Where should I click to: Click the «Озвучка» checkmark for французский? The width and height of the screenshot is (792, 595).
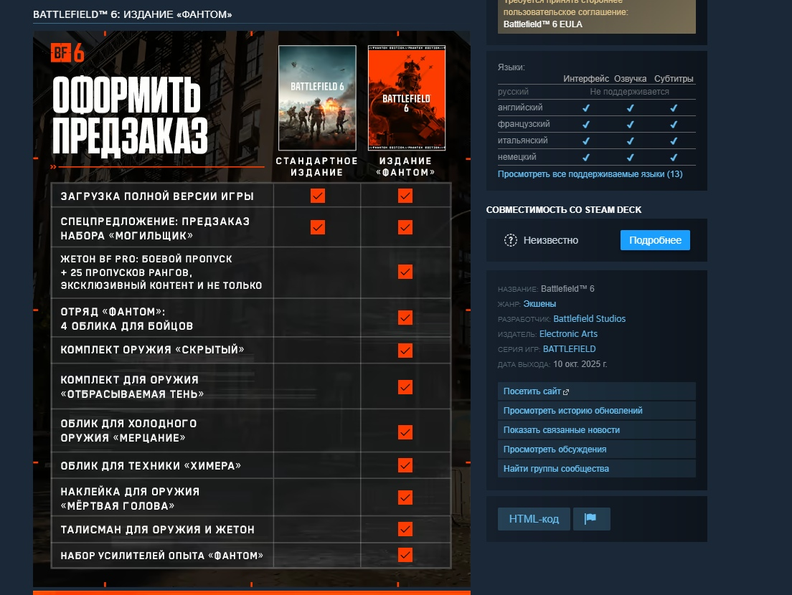click(x=631, y=125)
